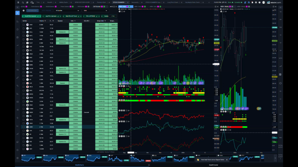Click the Create Alert button
This screenshot has height=167, width=298.
33,10
